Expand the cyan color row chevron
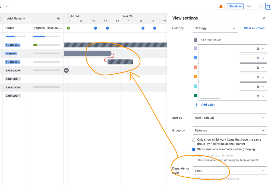Image resolution: width=271 pixels, height=185 pixels. [263, 87]
